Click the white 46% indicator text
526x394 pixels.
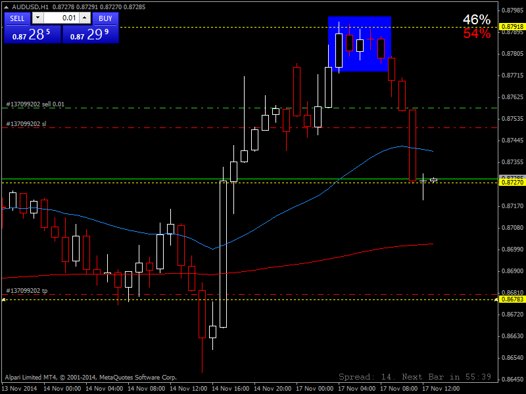point(476,20)
